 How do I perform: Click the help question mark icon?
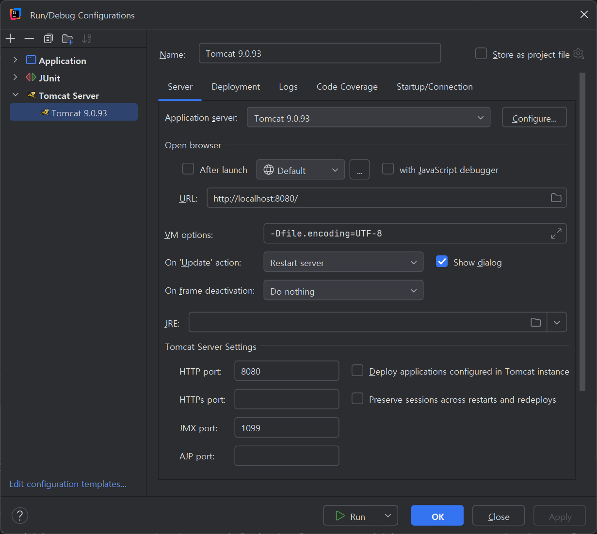click(x=20, y=516)
